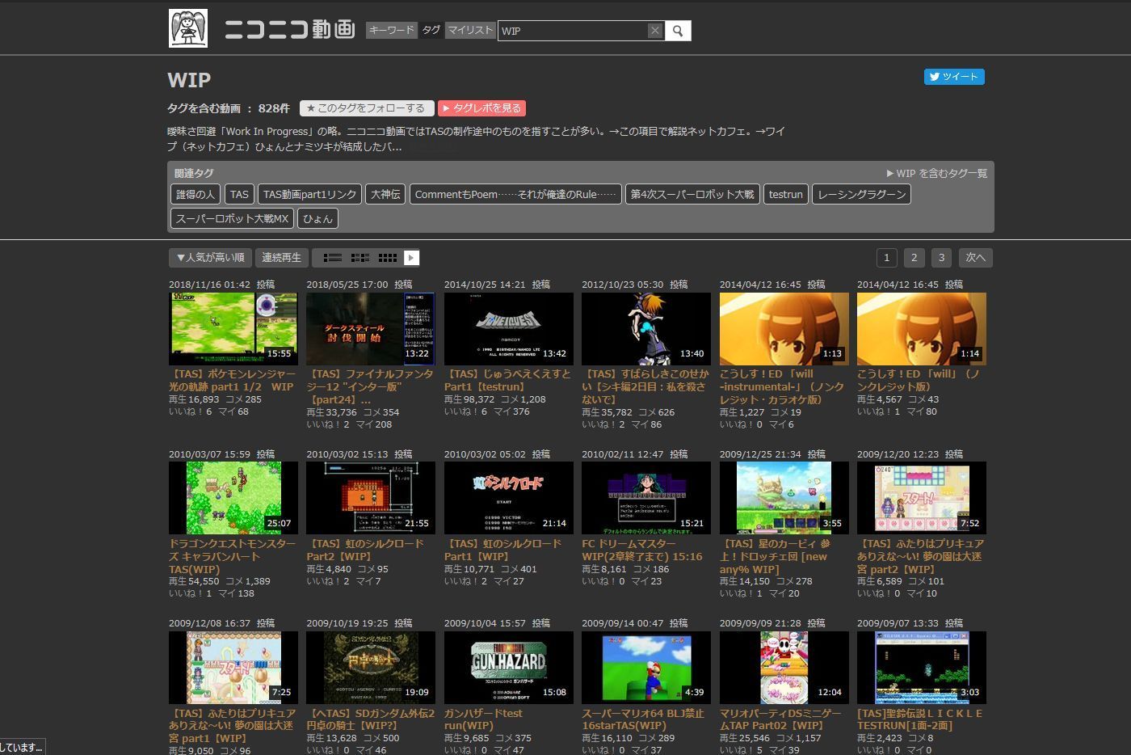This screenshot has width=1131, height=755.
Task: Open ポケモンレンジャー 光の軌跡 video thumbnail
Action: 233,329
